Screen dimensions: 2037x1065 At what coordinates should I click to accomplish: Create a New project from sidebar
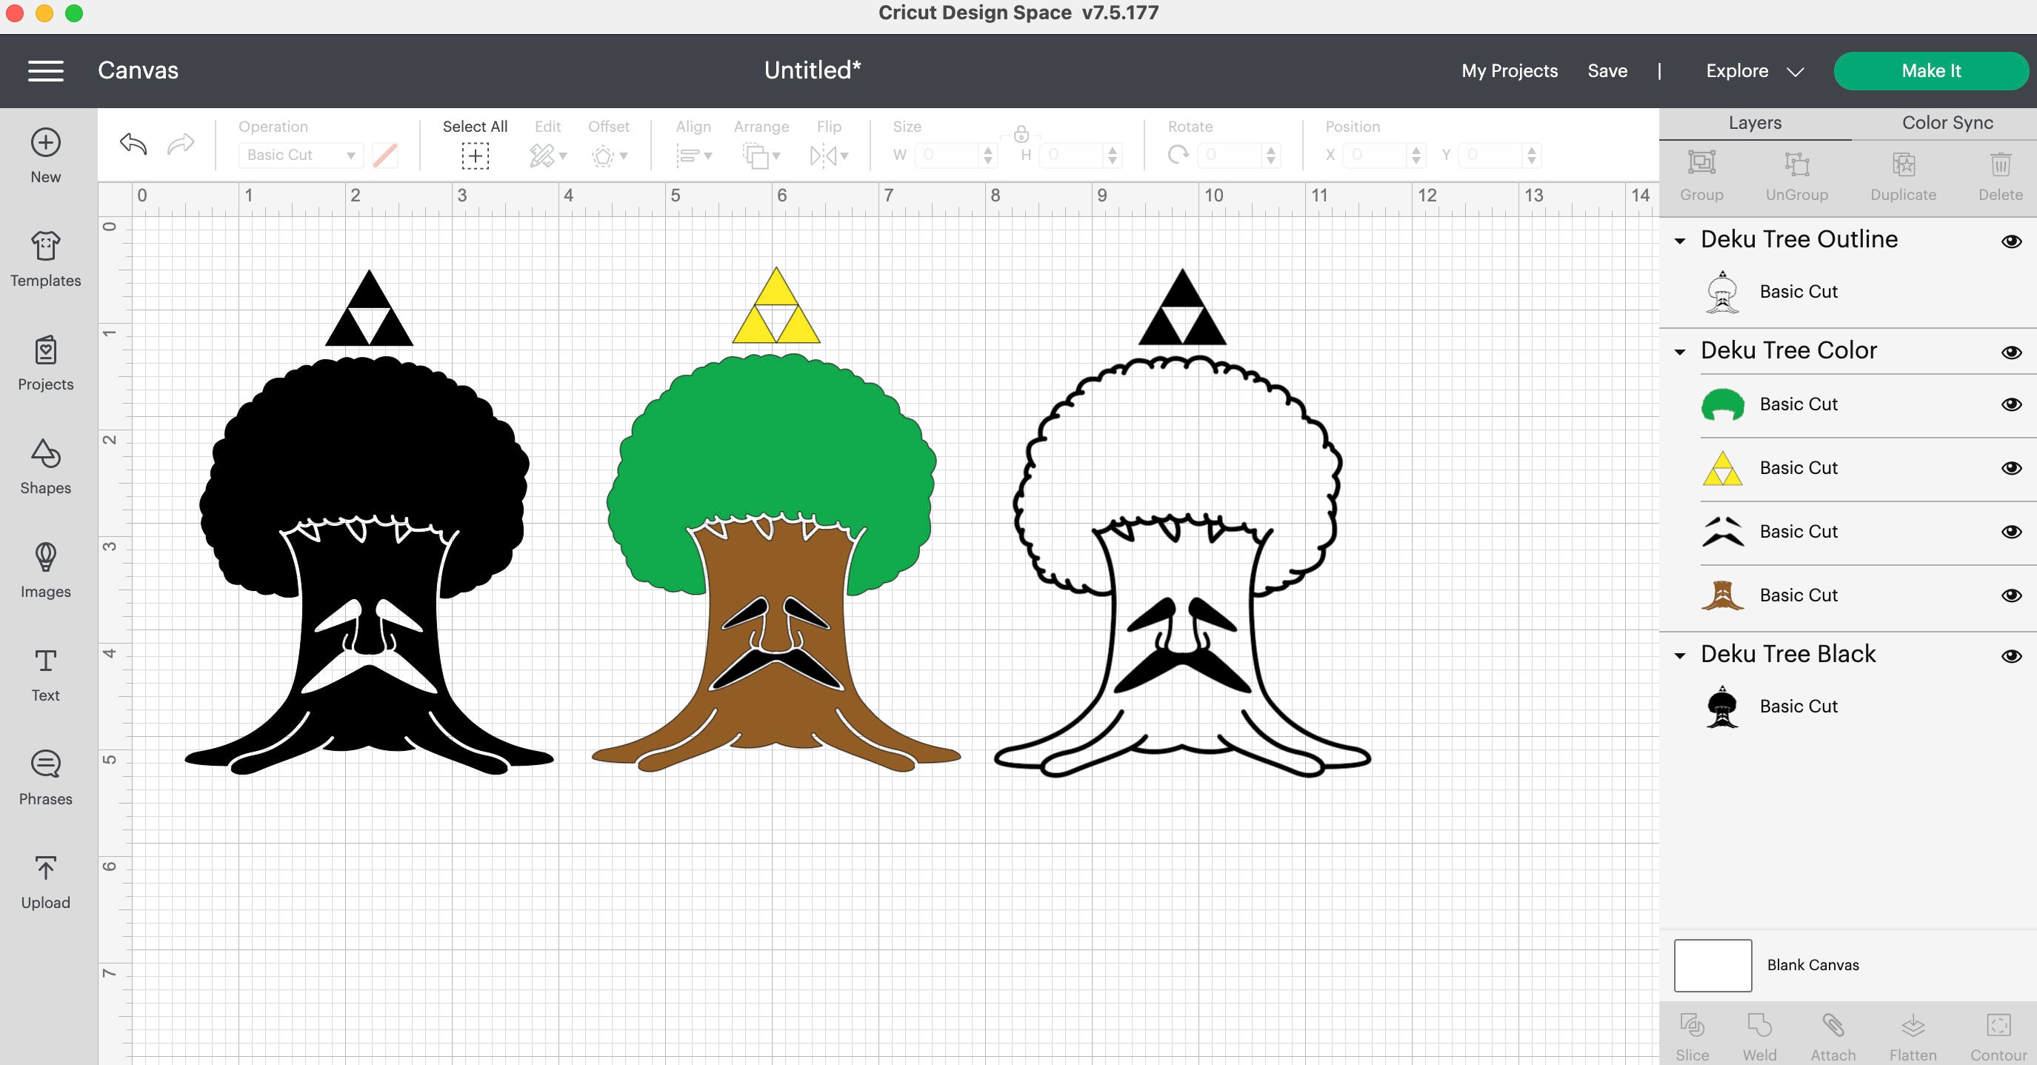(46, 156)
